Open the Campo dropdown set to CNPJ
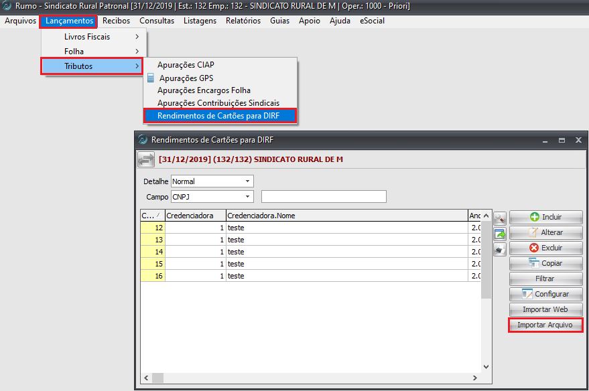The width and height of the screenshot is (589, 391). 212,197
